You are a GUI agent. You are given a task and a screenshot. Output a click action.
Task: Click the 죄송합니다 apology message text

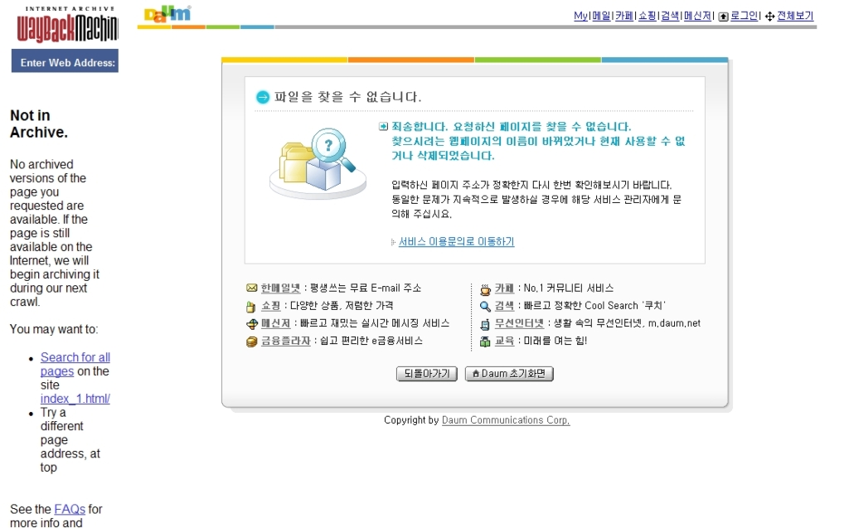(x=539, y=142)
